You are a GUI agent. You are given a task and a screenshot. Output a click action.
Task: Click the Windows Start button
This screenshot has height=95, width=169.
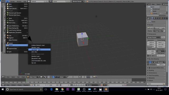point(3,89)
